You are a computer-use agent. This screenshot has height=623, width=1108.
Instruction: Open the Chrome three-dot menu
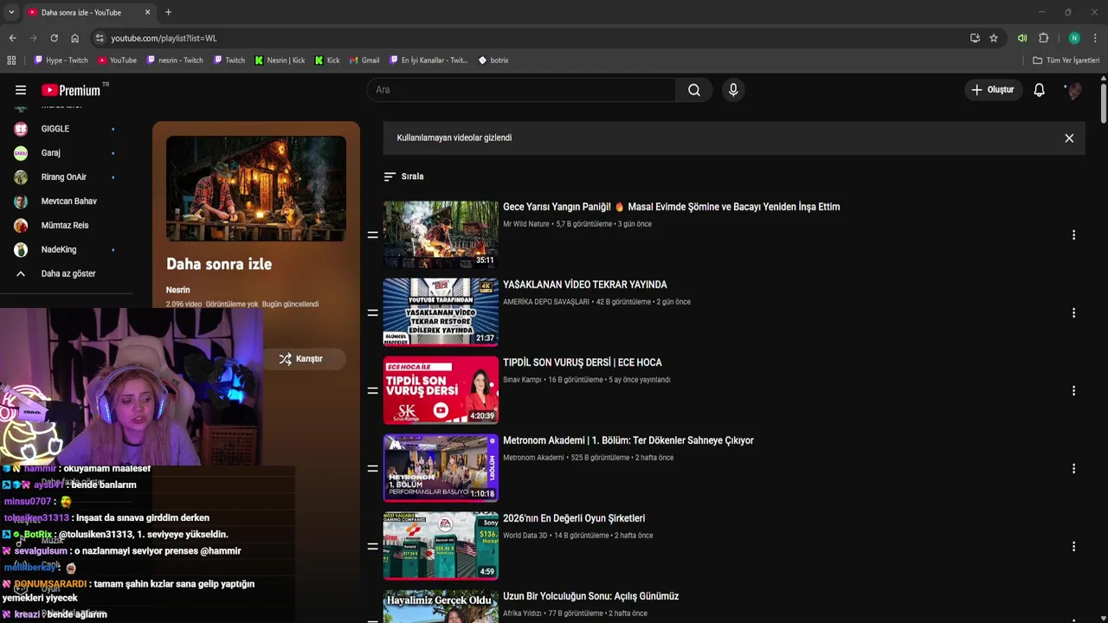coord(1096,38)
